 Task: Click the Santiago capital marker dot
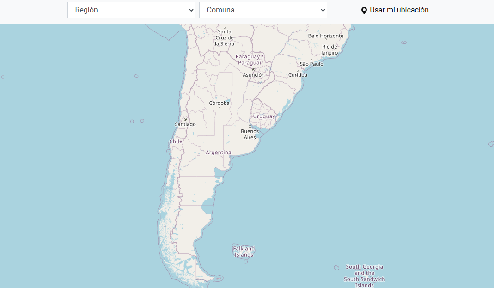pos(185,119)
